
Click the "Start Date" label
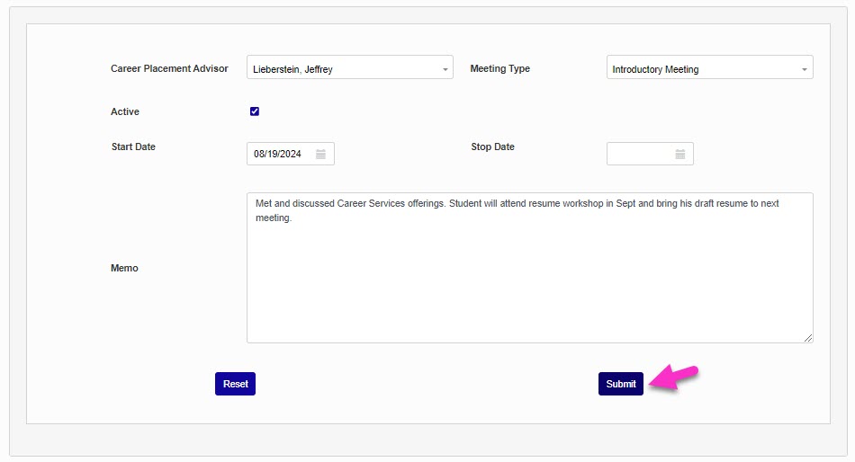pos(133,147)
